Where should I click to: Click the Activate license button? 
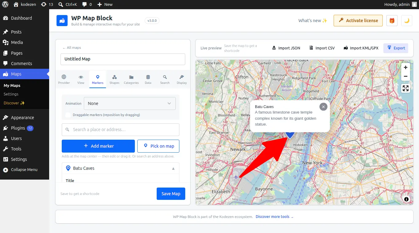tap(358, 21)
